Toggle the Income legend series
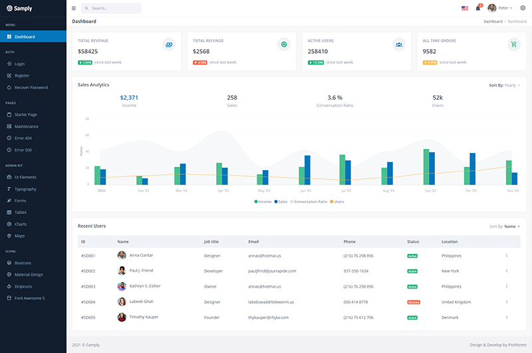 pyautogui.click(x=263, y=202)
